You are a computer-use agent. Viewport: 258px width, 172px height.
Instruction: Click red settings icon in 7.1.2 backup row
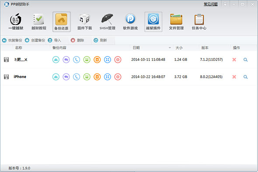tap(118, 60)
